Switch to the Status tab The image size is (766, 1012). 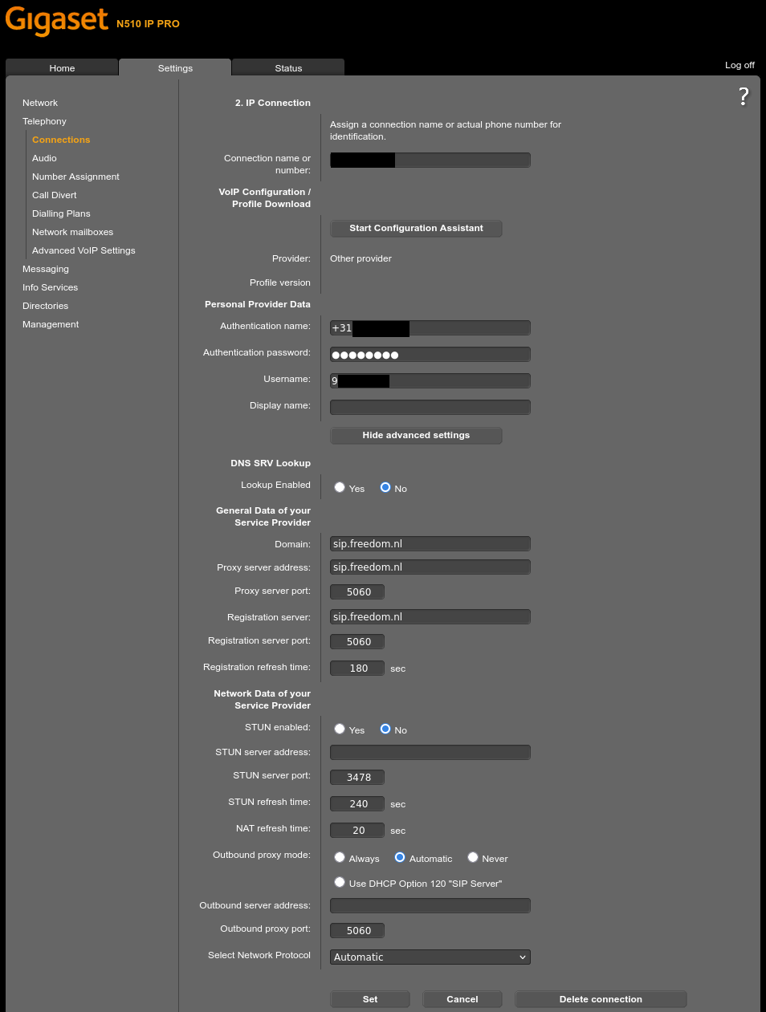288,68
